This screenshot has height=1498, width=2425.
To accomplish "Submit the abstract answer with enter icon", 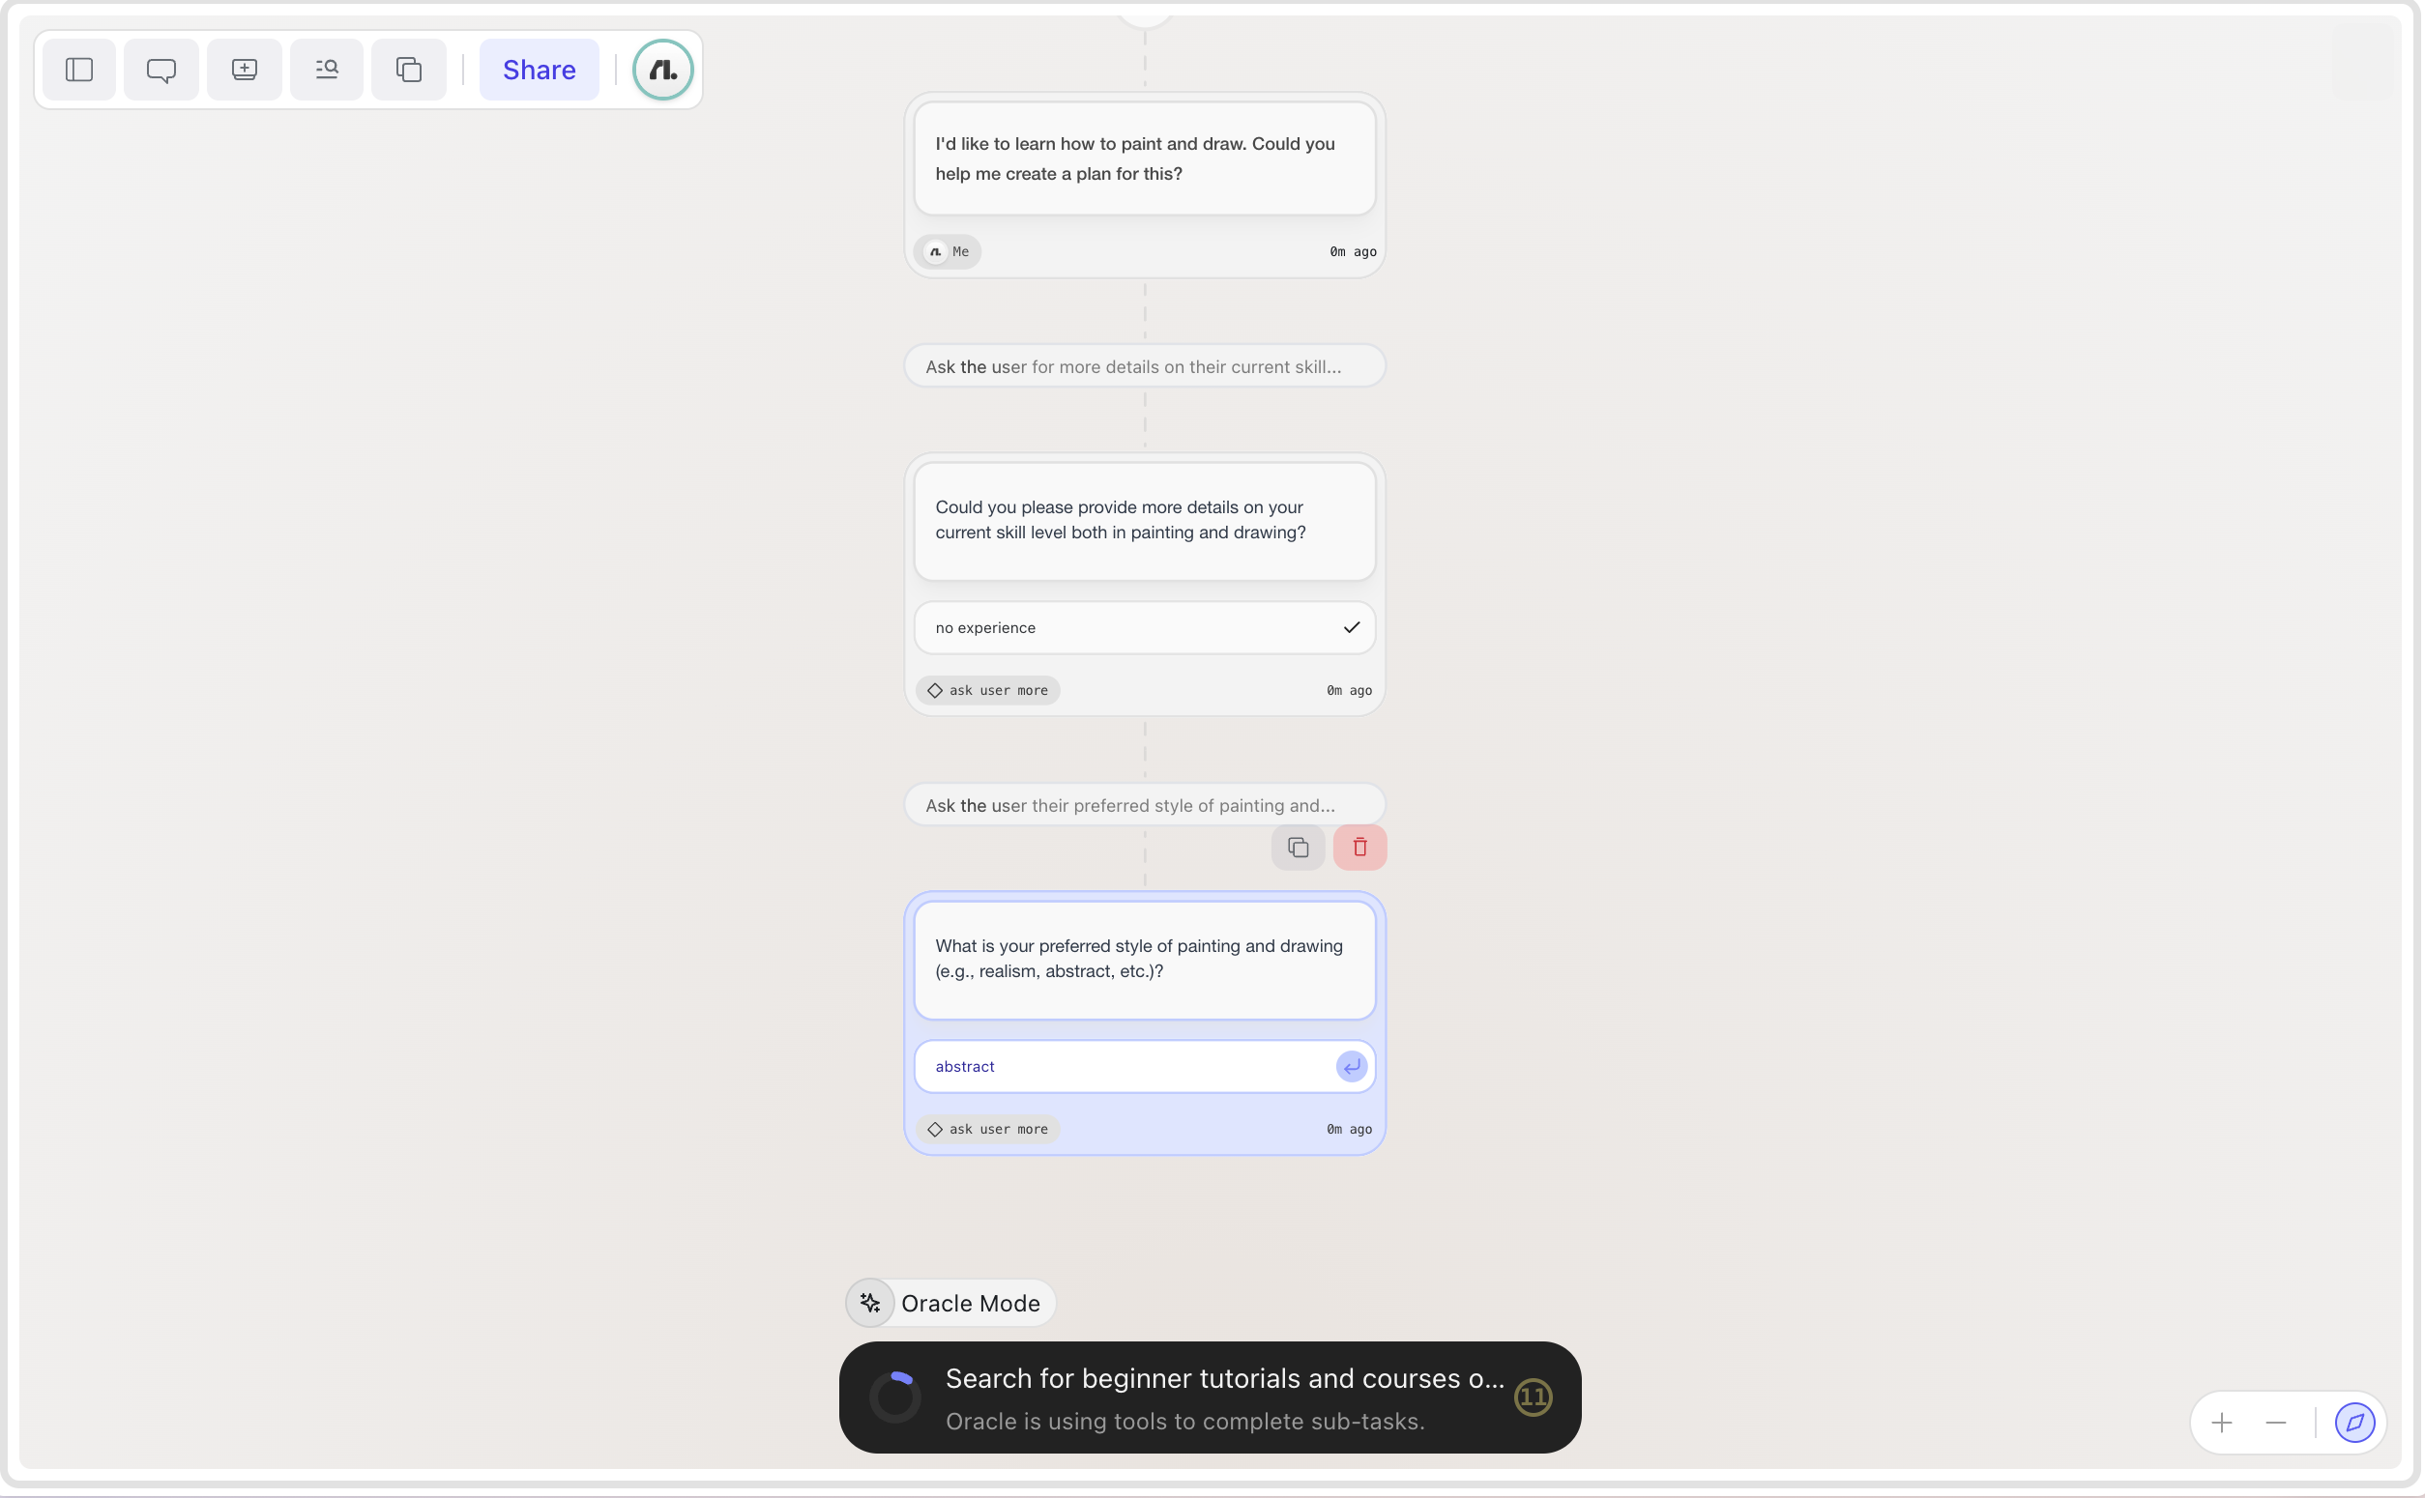I will [x=1352, y=1067].
